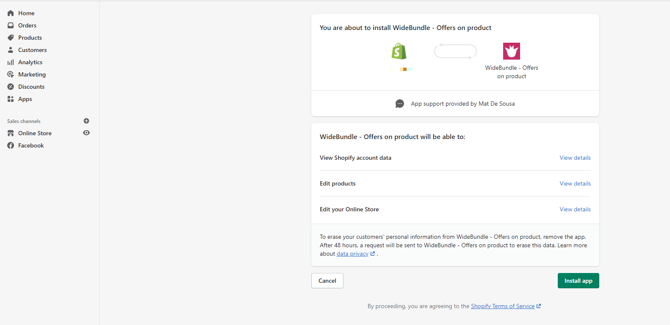Open the Orders menu item
This screenshot has width=670, height=325.
[27, 25]
